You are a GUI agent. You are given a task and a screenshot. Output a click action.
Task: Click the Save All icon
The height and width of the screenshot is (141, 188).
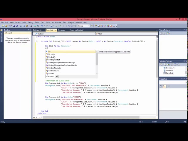(x=17, y=26)
